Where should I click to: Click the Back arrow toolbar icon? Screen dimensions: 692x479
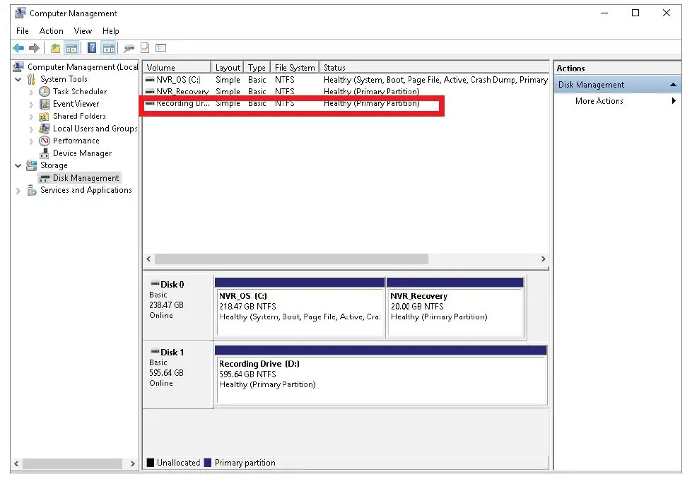18,48
